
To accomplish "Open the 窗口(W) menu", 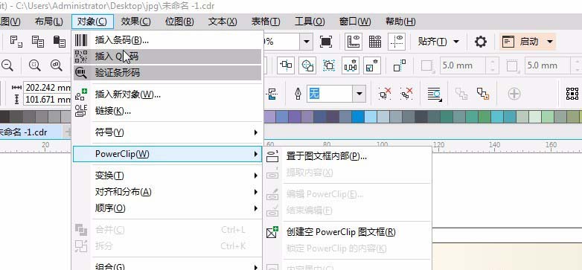I will point(355,22).
